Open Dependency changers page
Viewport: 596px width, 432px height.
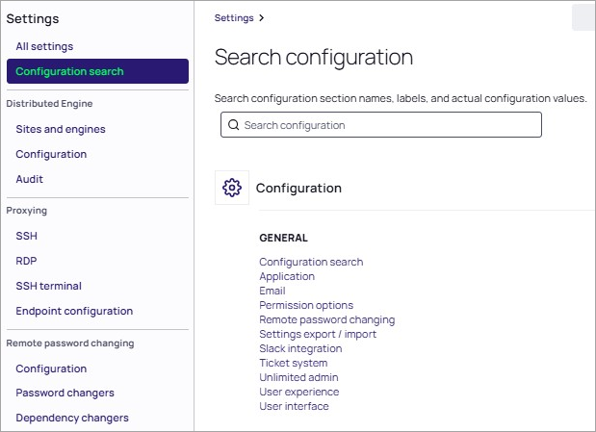click(x=72, y=418)
